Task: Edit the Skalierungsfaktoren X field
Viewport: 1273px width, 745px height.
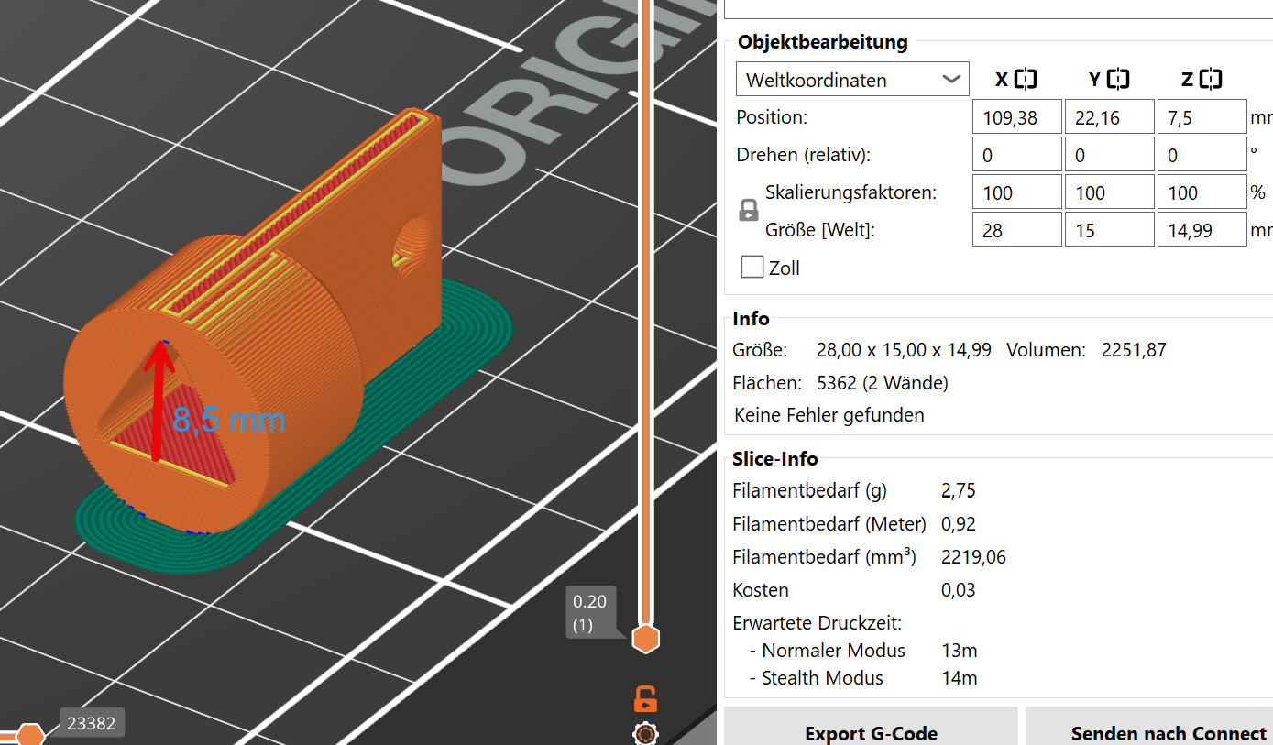Action: tap(1017, 192)
